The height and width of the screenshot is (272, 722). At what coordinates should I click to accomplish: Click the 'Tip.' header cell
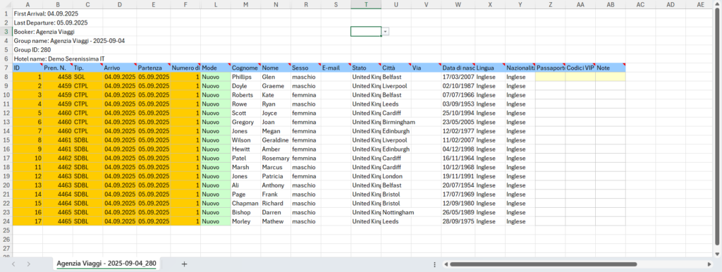[87, 68]
